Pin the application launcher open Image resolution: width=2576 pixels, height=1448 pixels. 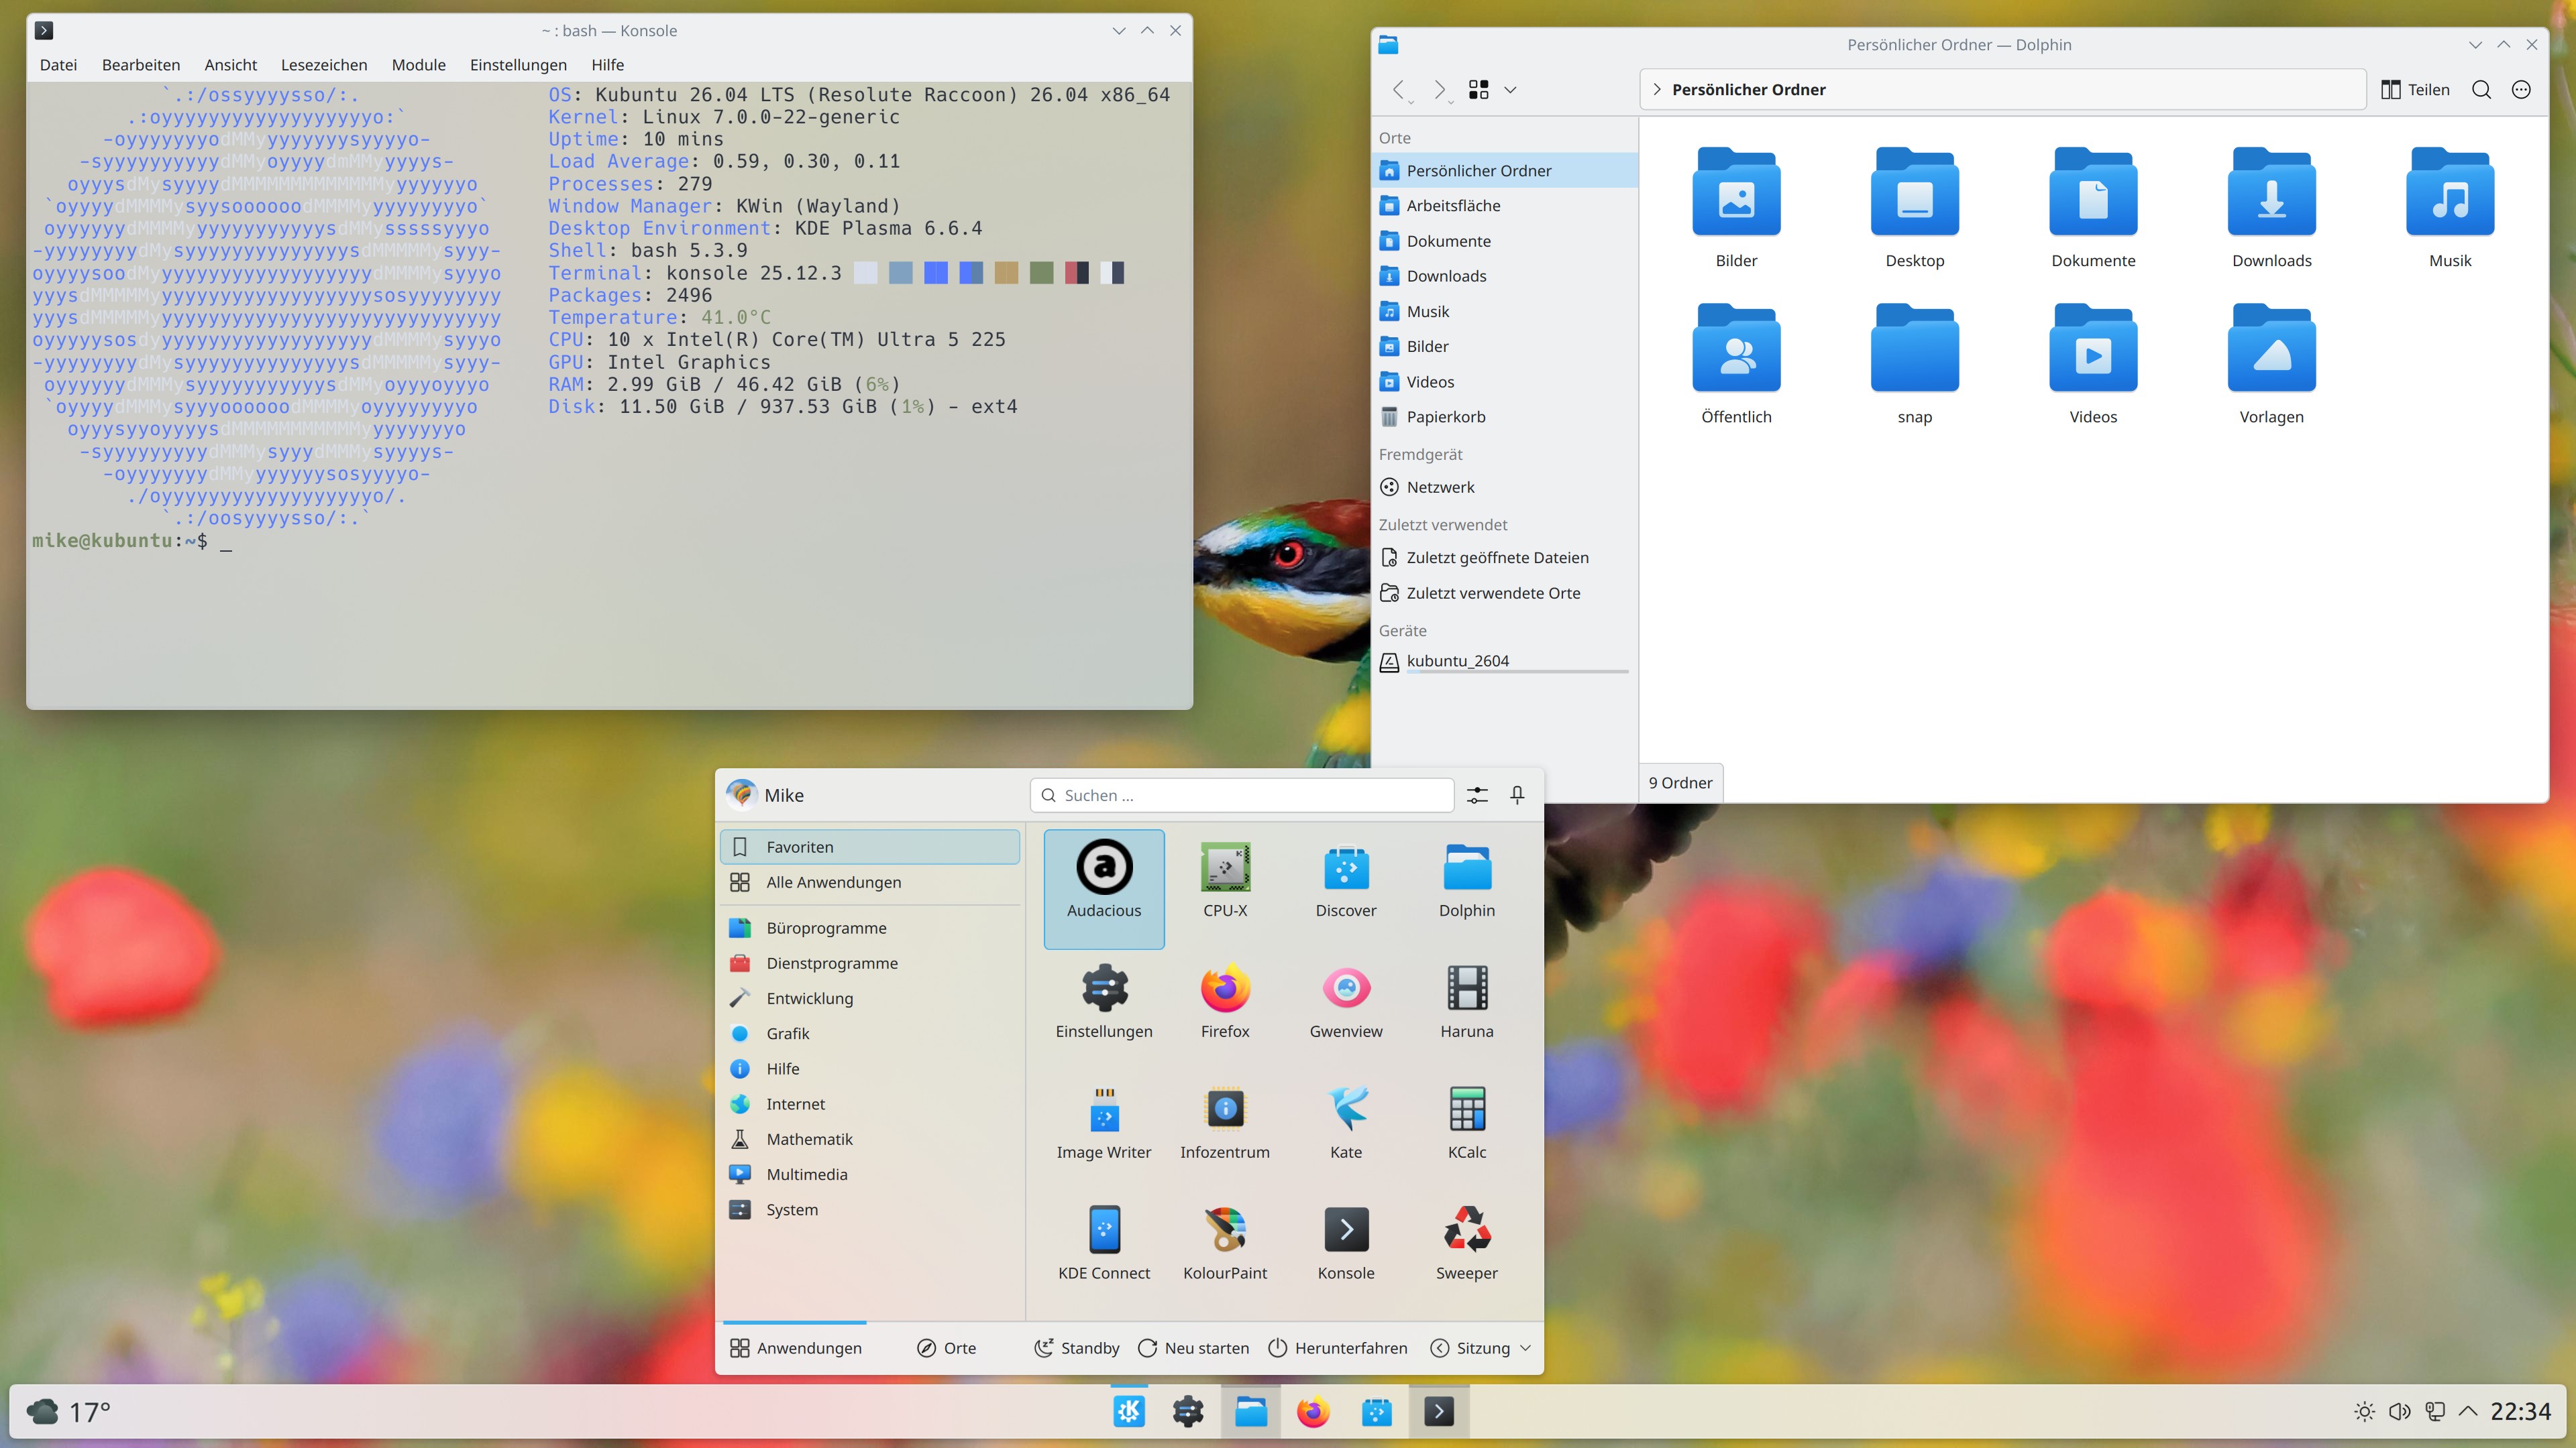[1517, 796]
